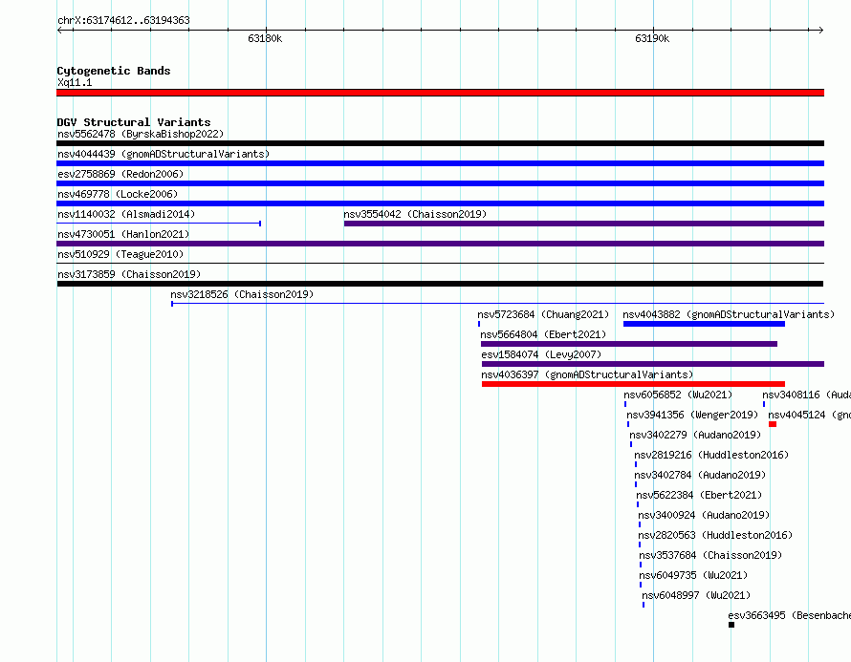The height and width of the screenshot is (662, 851).
Task: Click the thin blue nsv3218526 line
Action: point(497,304)
